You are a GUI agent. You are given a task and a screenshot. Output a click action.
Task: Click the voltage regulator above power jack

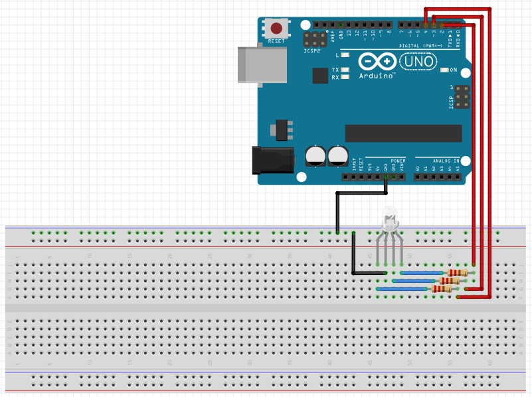coord(280,129)
